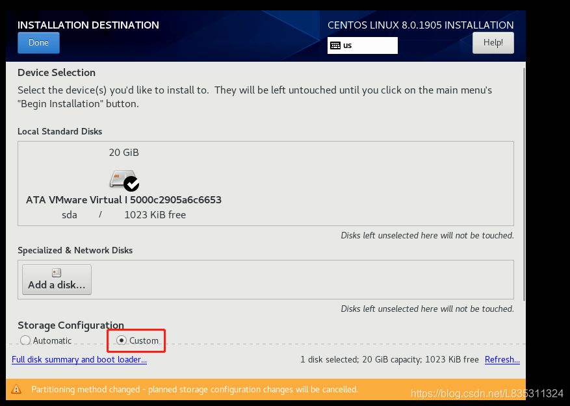Open Full disk summary and boot loader link
The image size is (570, 406).
point(79,359)
